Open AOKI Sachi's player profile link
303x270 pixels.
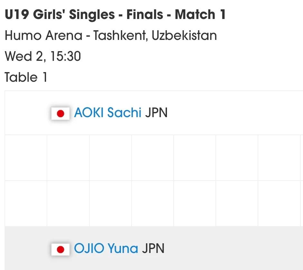pyautogui.click(x=108, y=112)
